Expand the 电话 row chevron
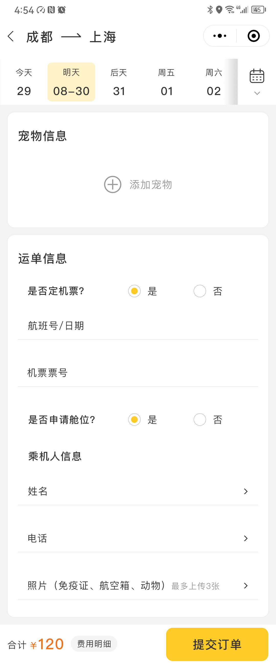276x663 pixels. pos(246,538)
